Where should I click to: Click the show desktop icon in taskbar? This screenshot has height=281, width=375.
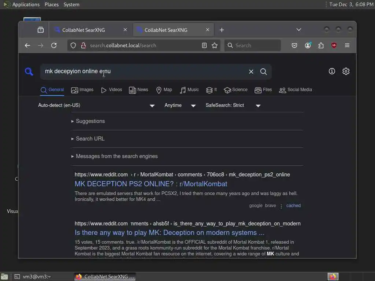click(x=4, y=277)
